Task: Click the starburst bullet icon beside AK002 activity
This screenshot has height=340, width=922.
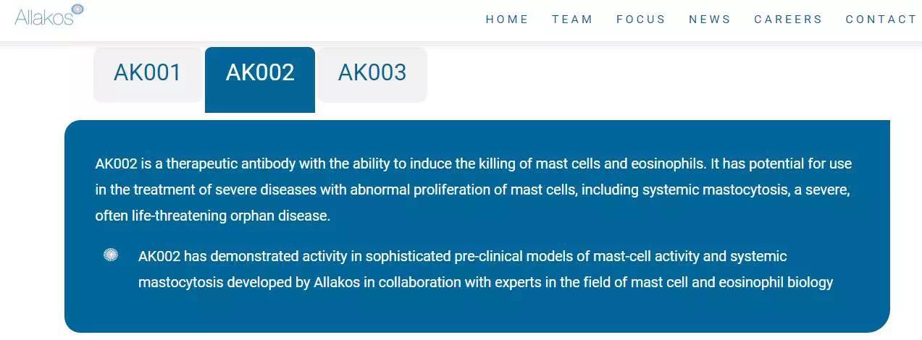Action: (x=111, y=255)
